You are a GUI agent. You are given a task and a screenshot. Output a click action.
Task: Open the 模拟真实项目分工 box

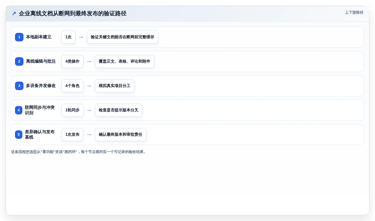pos(115,86)
